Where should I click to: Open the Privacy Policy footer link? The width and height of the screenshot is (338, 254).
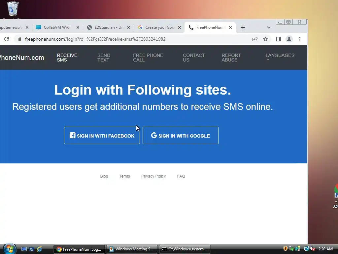tap(153, 176)
